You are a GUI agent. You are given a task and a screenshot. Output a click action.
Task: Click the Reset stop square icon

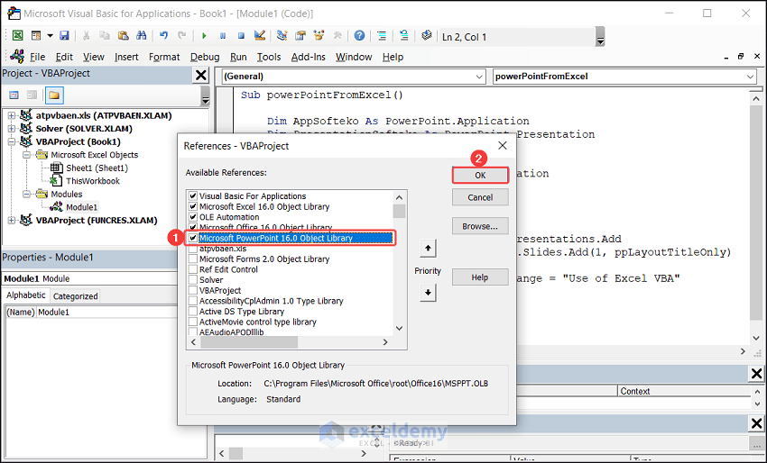pos(241,36)
